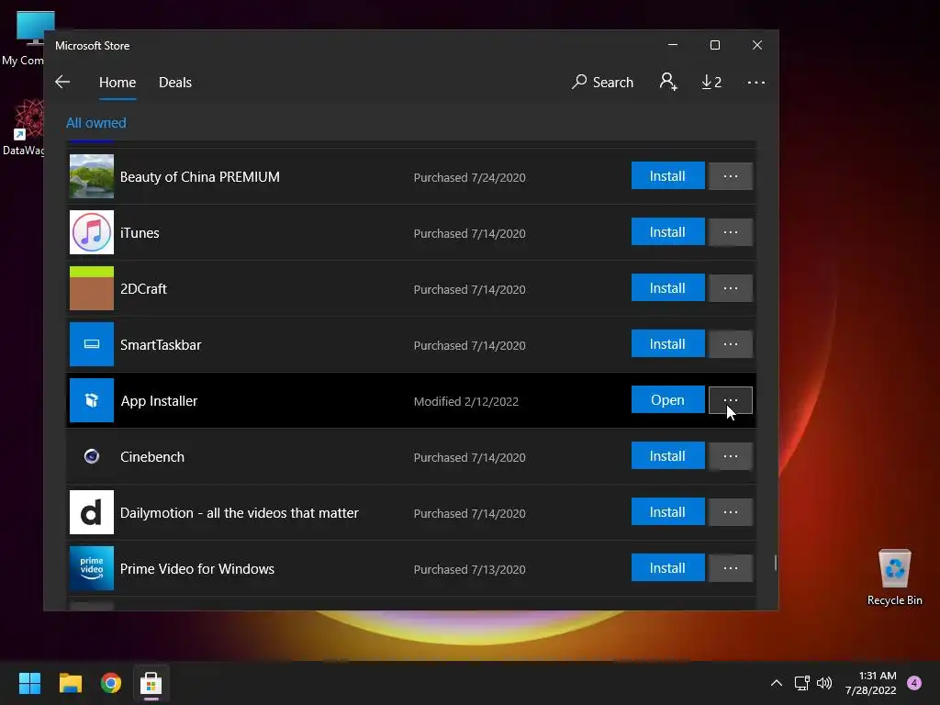Open more options for Prime Video
Viewport: 940px width, 705px height.
[x=730, y=568]
